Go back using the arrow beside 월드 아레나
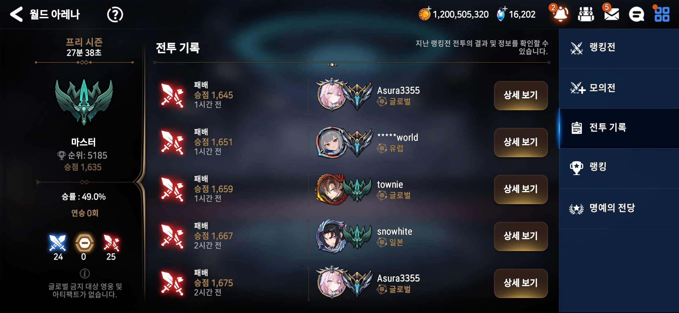 16,14
